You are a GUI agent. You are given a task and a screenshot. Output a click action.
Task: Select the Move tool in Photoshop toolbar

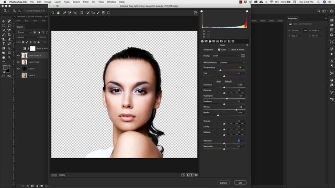4,21
